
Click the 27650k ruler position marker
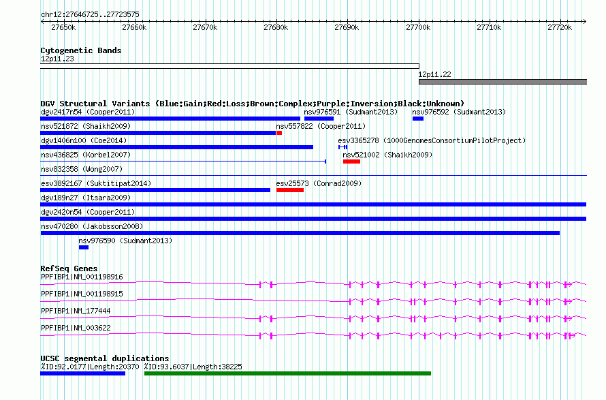63,27
